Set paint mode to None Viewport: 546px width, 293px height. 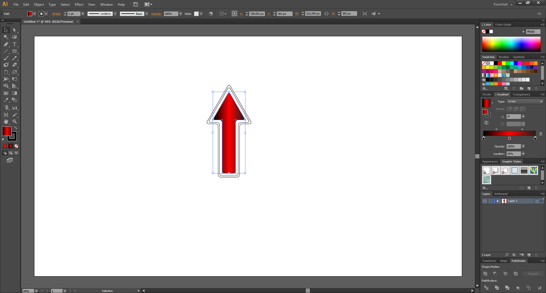[x=16, y=146]
